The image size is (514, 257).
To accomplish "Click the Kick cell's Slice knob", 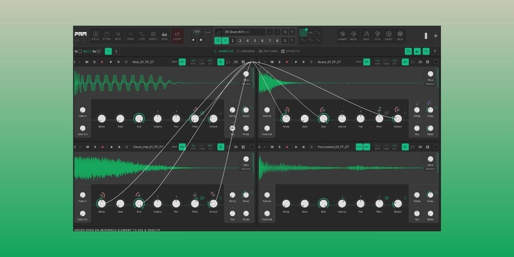I will (246, 74).
